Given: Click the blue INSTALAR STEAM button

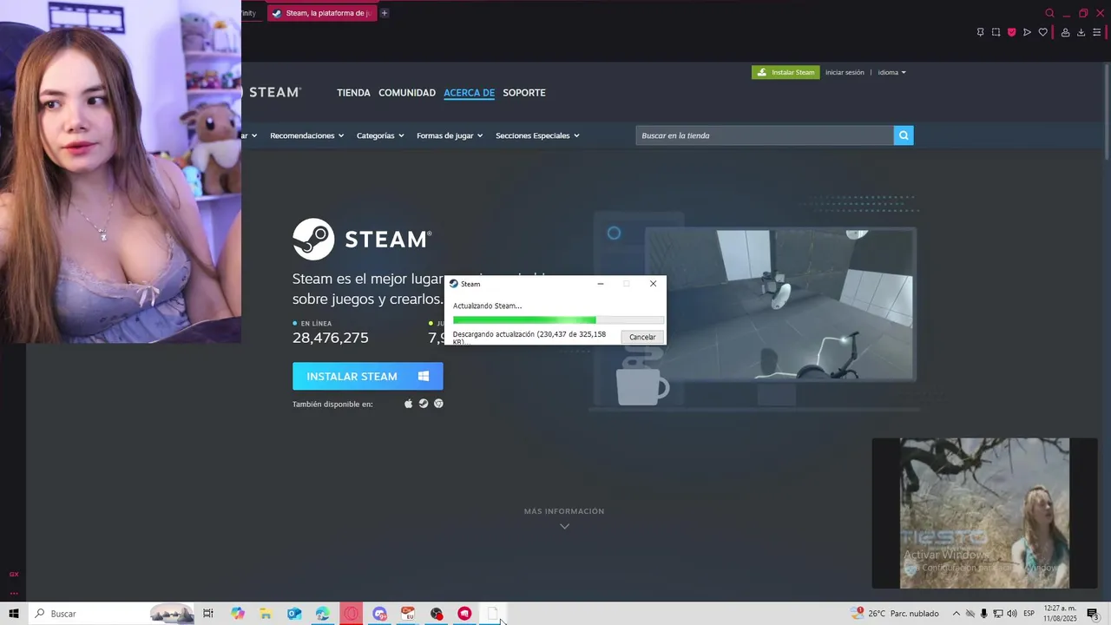Looking at the screenshot, I should pos(368,376).
